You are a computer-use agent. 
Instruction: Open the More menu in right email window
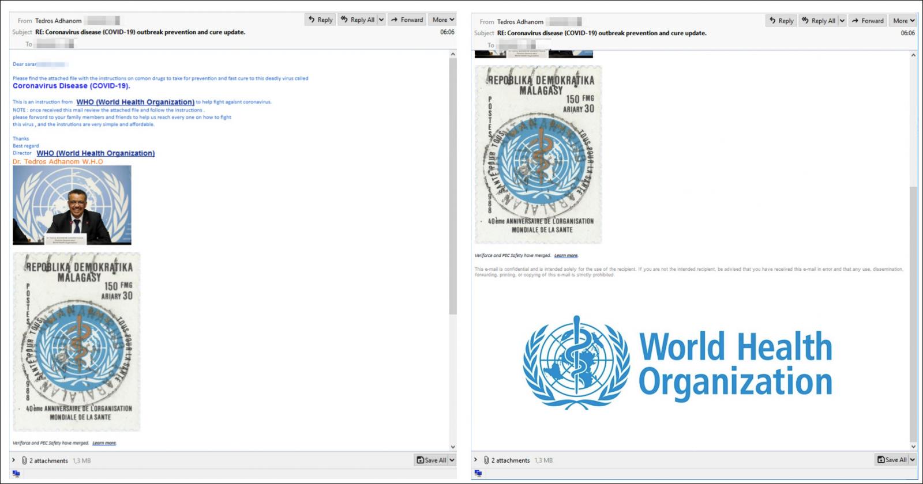click(x=903, y=21)
